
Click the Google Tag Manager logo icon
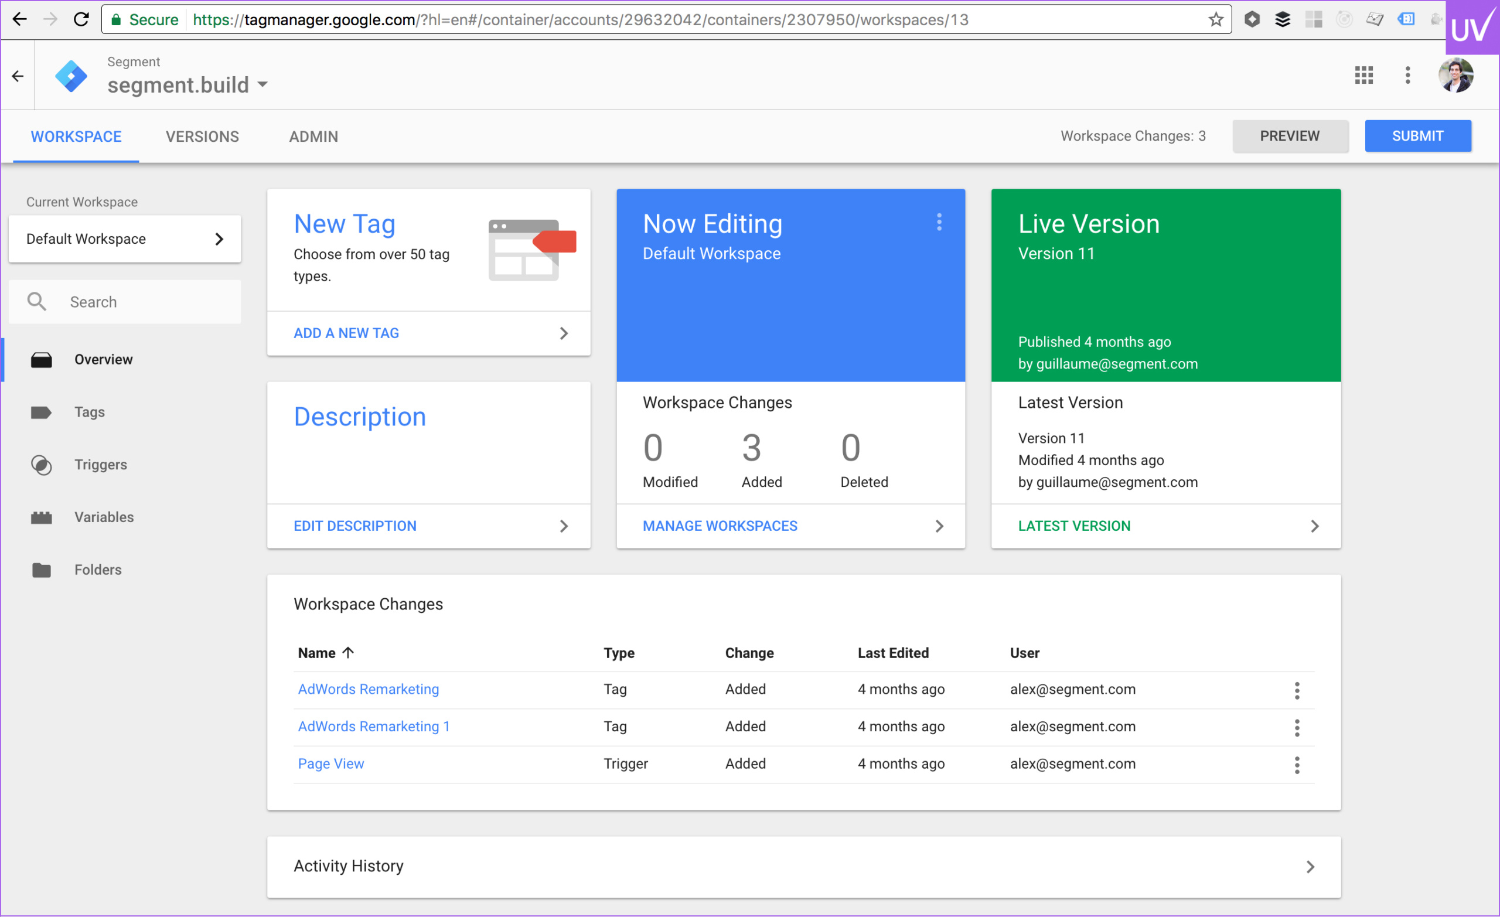pyautogui.click(x=71, y=76)
